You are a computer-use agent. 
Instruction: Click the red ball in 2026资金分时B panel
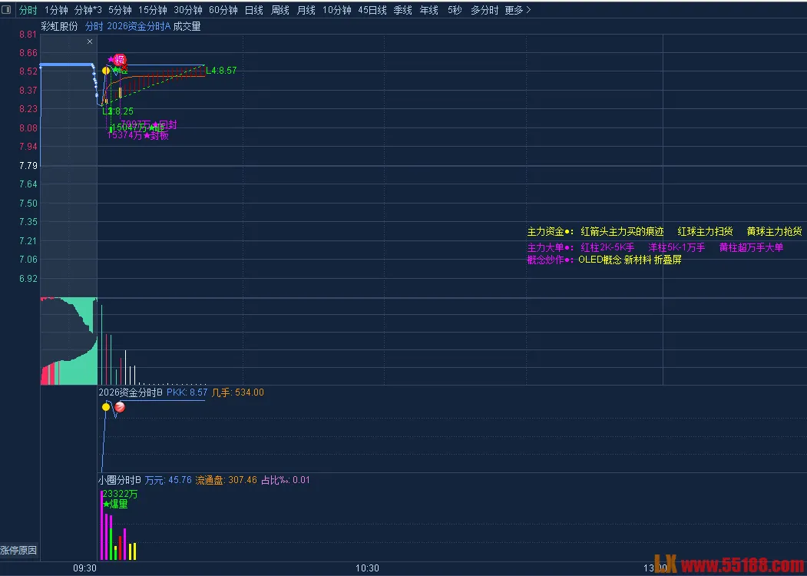120,407
